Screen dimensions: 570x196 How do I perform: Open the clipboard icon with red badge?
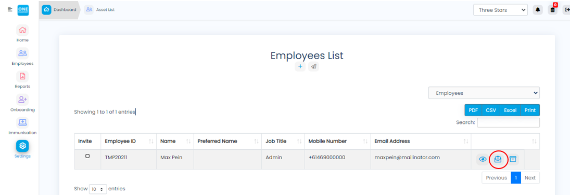coord(553,10)
